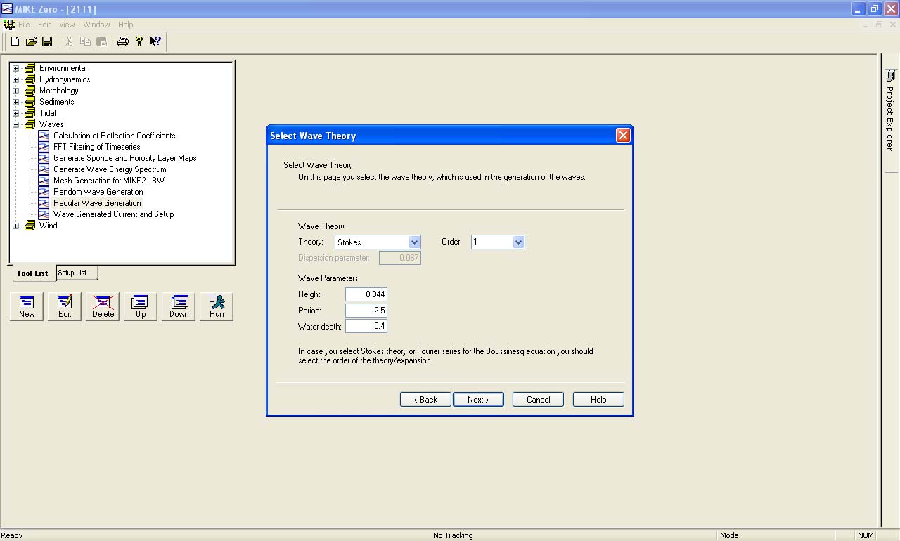
Task: Switch to the Tool List tab
Action: tap(32, 273)
